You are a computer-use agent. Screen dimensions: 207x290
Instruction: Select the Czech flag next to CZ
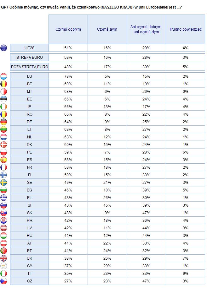click(3, 281)
